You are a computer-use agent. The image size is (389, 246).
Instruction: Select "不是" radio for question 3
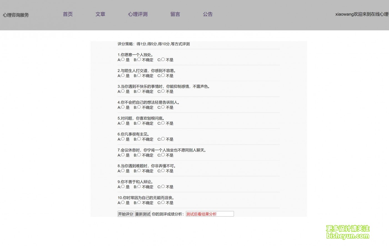162,91
